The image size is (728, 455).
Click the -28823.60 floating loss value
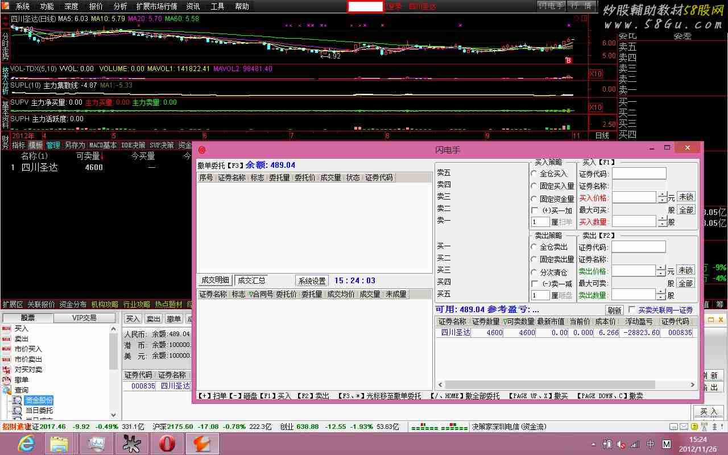click(642, 333)
